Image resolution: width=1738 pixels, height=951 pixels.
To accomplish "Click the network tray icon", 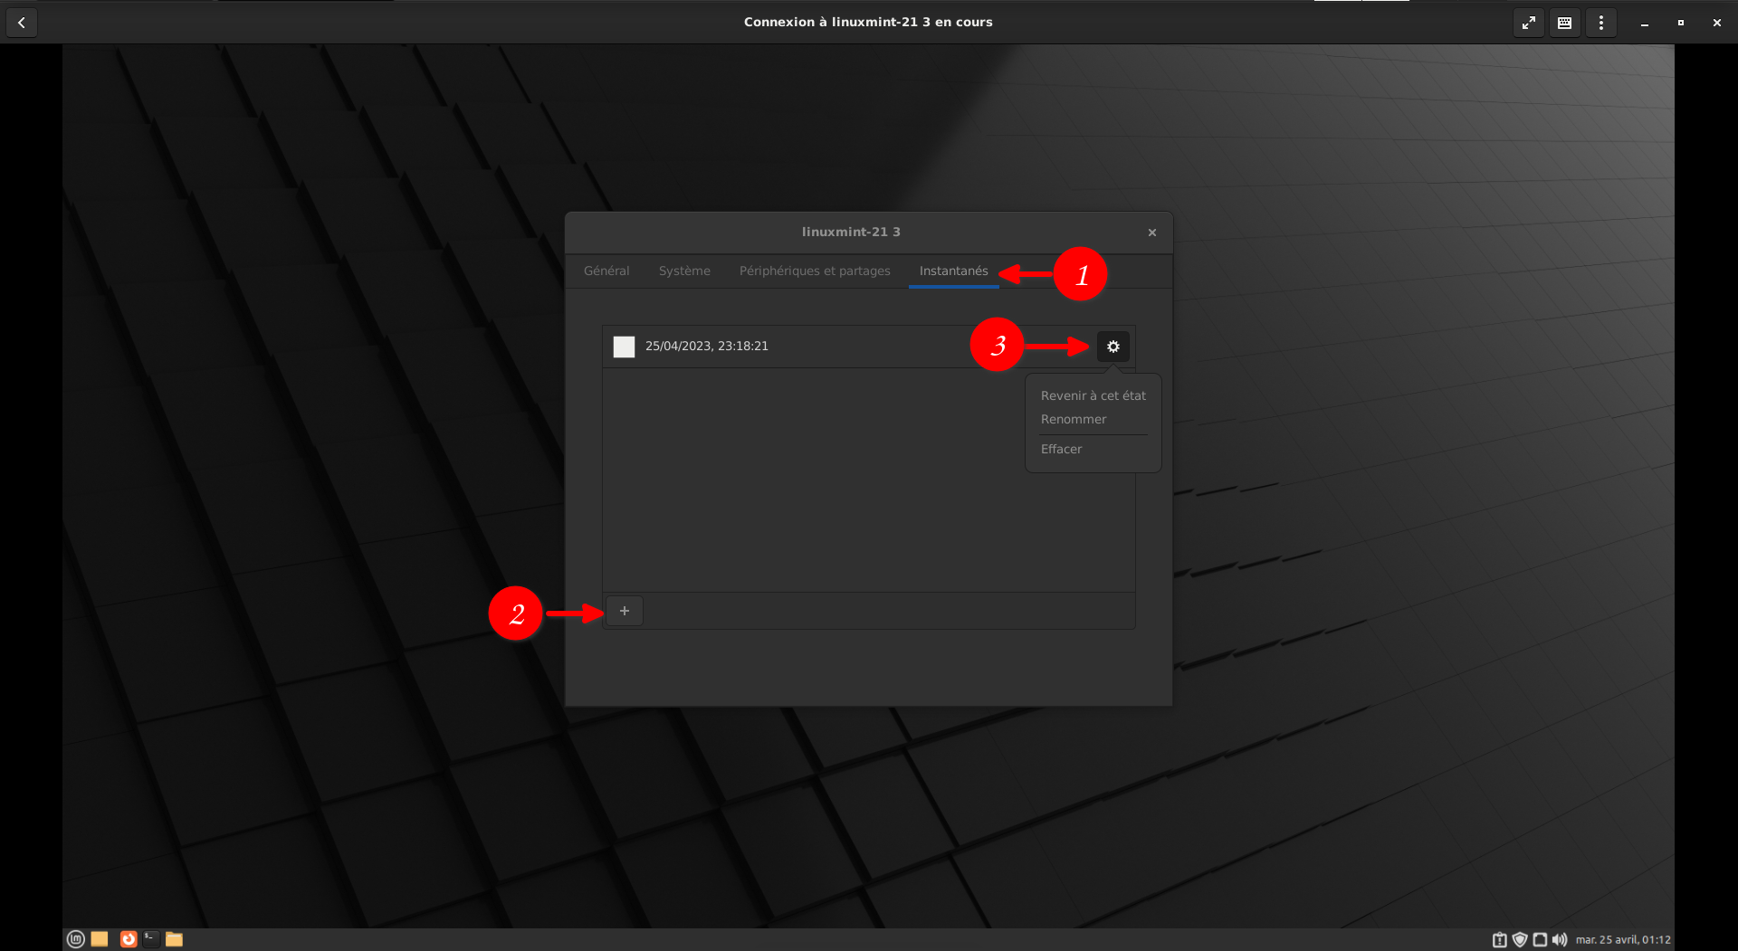I will [x=1540, y=940].
